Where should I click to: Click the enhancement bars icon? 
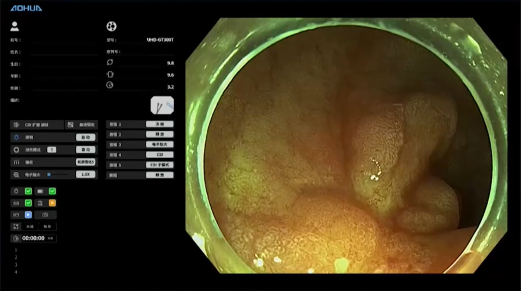[16, 162]
